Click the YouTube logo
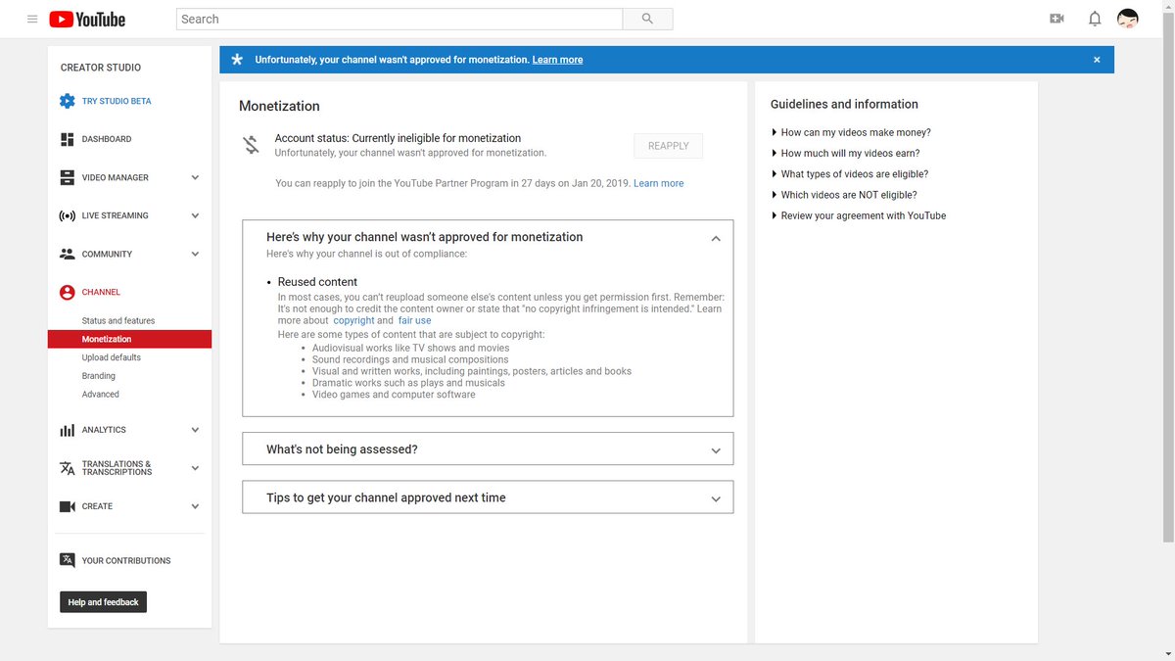1175x661 pixels. tap(87, 19)
